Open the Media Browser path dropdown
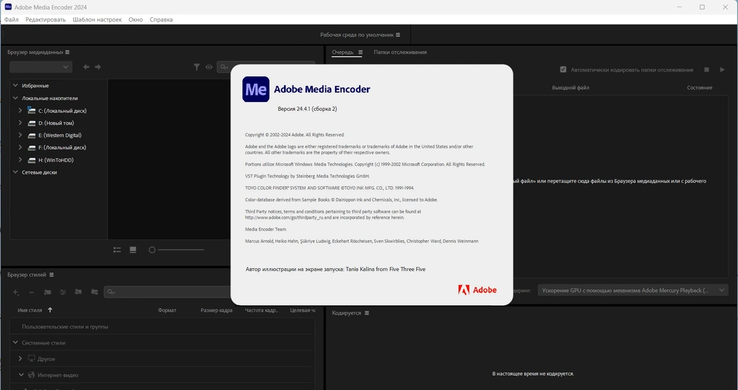Screen dimensions: 738x390 point(41,67)
